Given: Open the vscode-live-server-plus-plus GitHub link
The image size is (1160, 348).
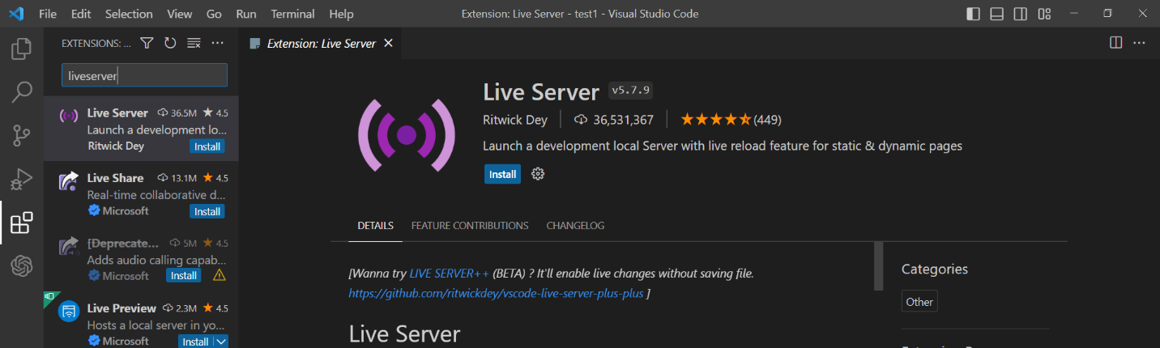Looking at the screenshot, I should point(497,293).
